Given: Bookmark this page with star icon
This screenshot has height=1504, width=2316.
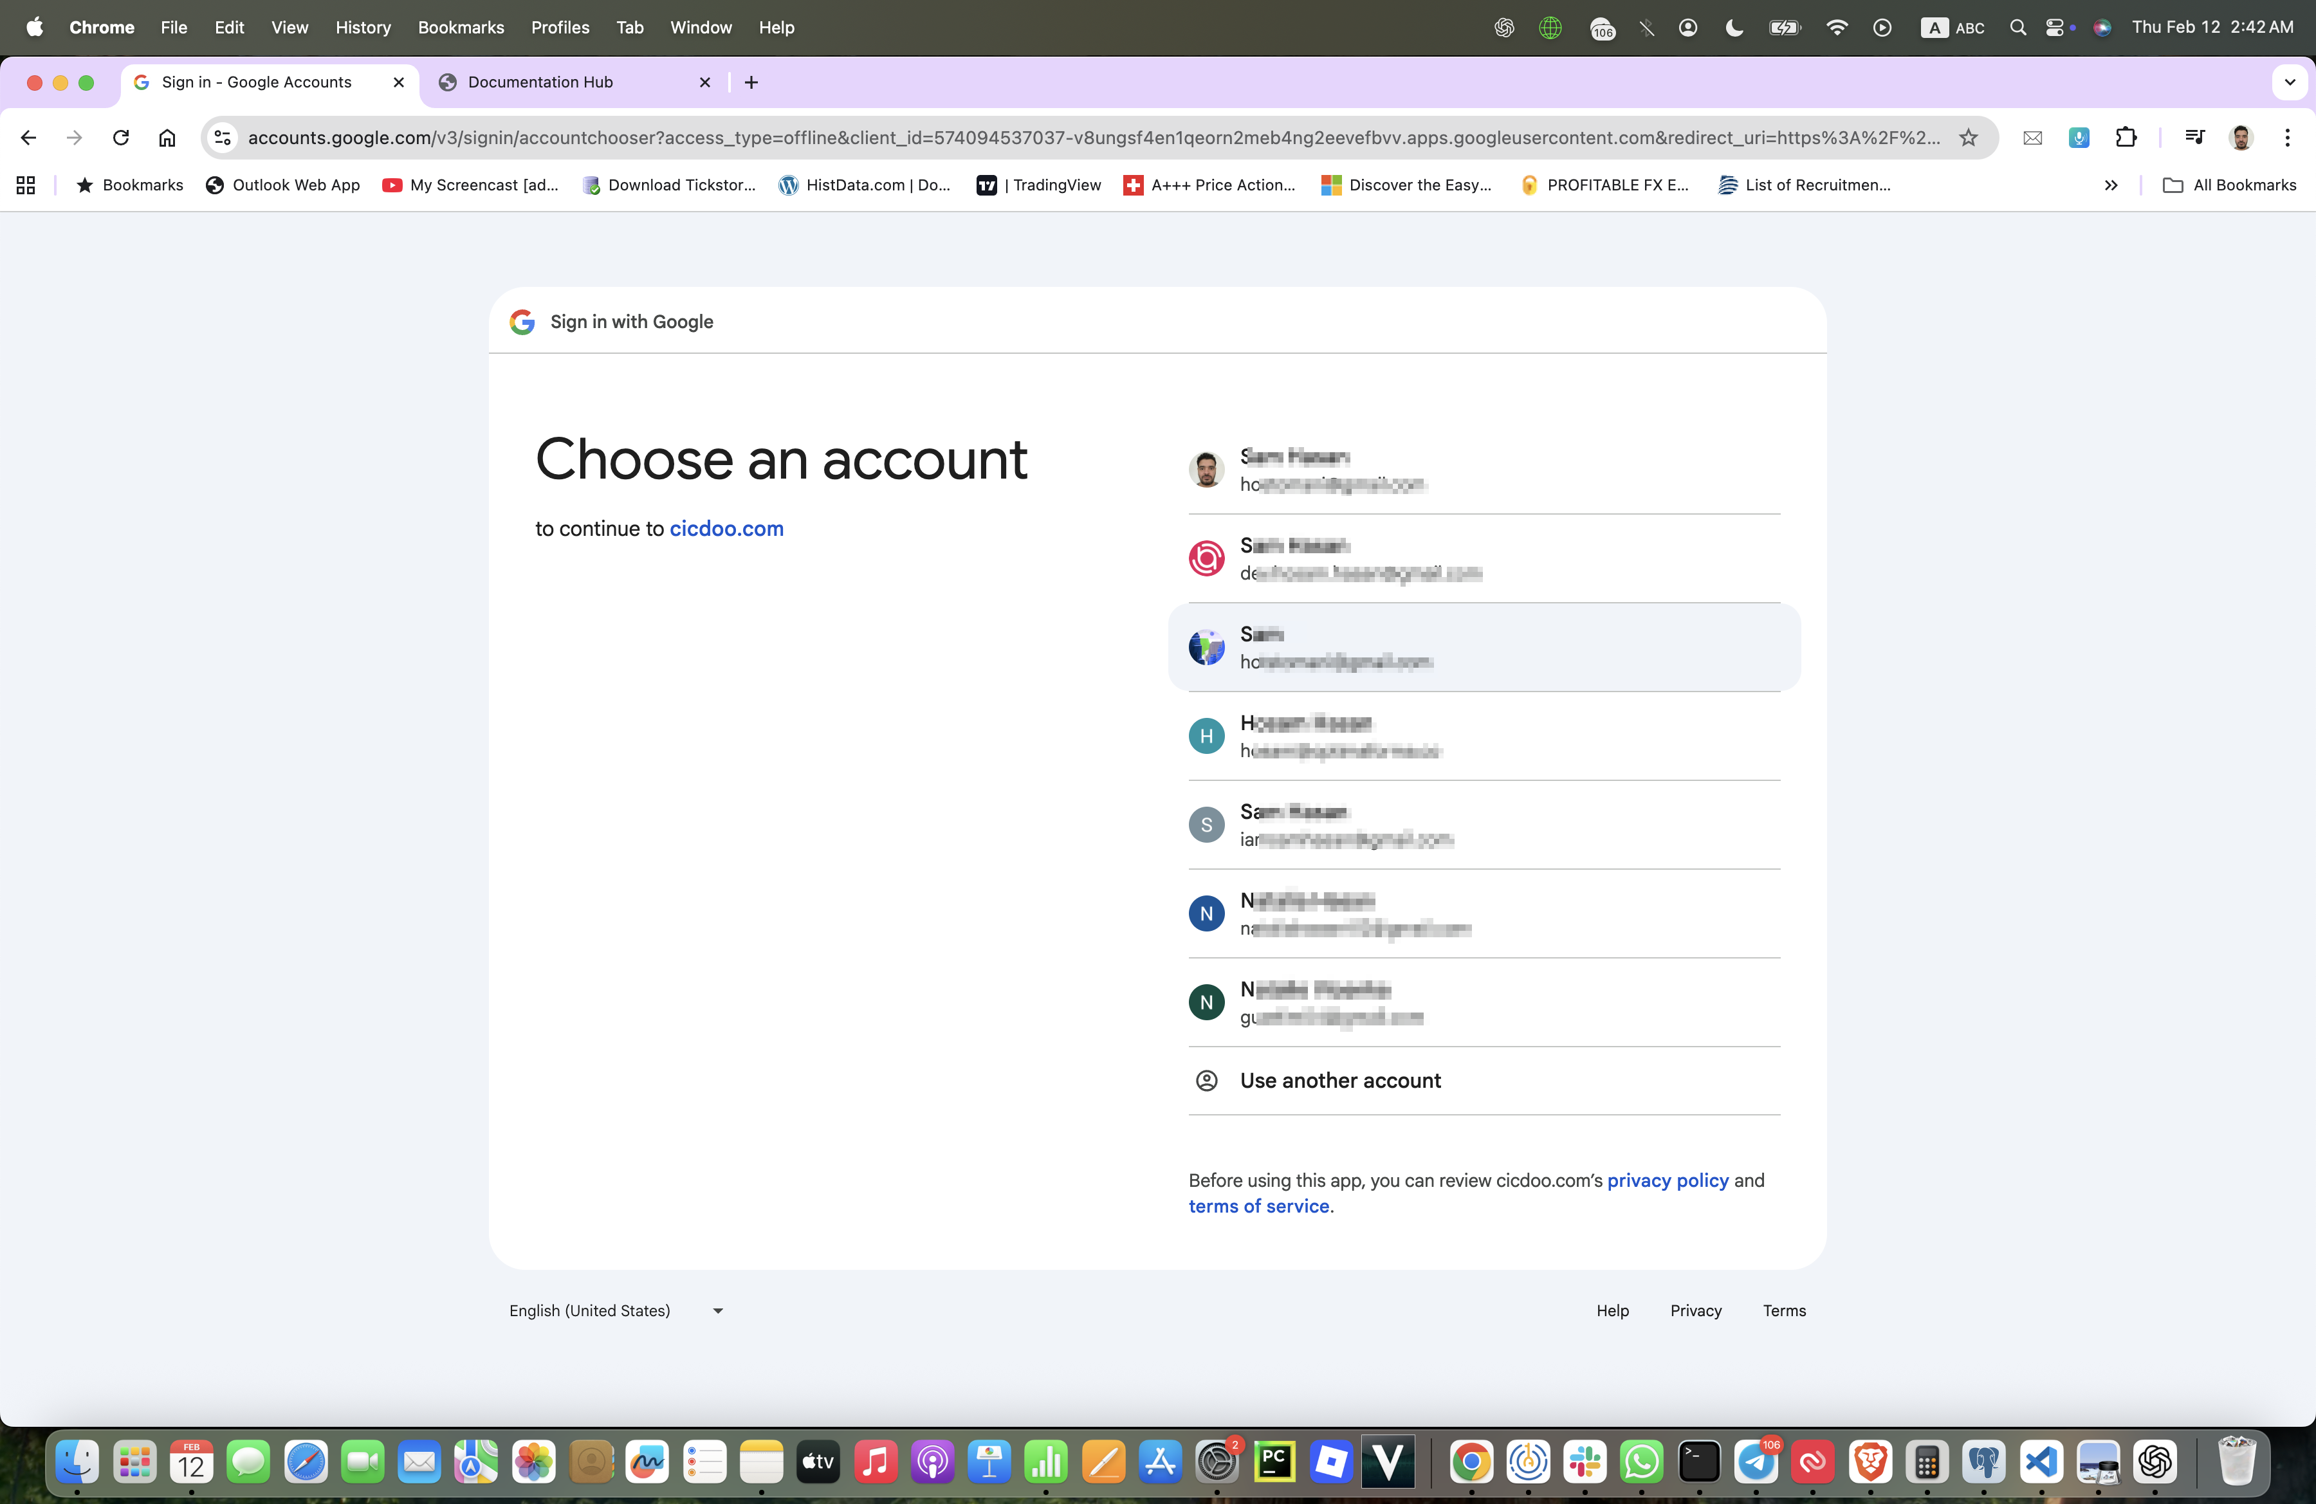Looking at the screenshot, I should (x=1967, y=137).
